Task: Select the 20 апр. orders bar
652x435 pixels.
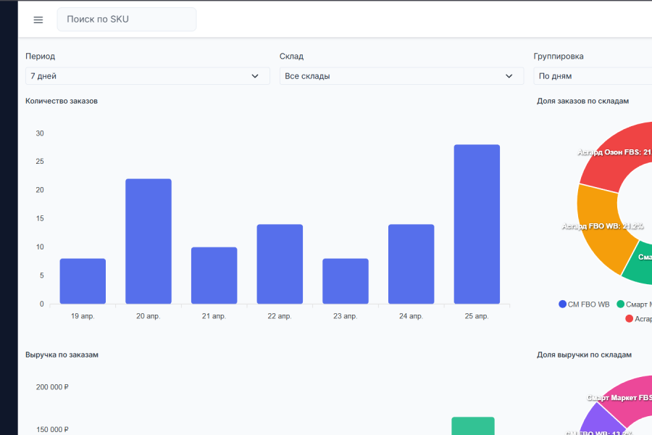Action: pos(149,241)
